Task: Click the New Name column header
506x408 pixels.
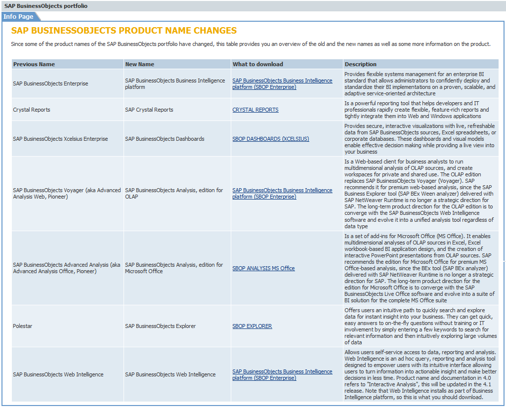Action: [x=139, y=64]
